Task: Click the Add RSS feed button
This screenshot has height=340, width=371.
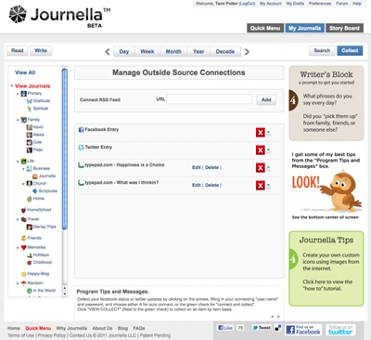Action: coord(266,99)
